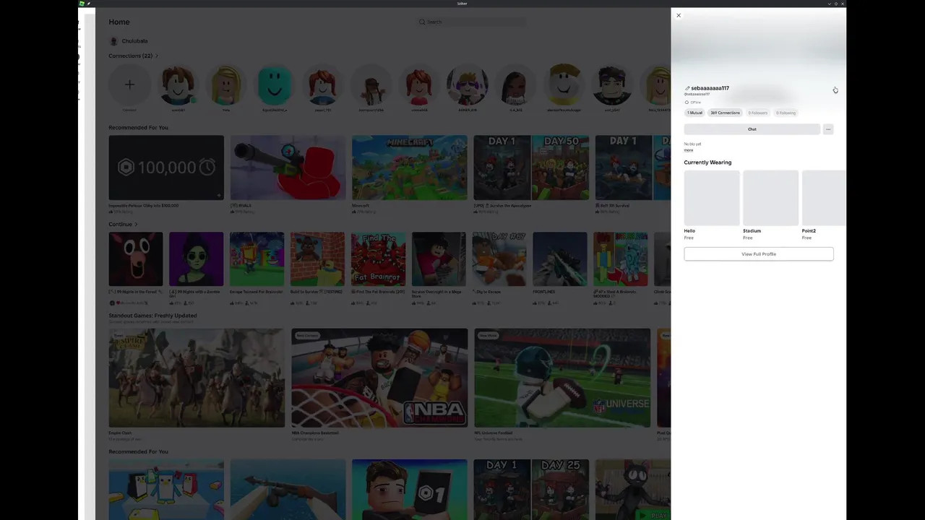Open the Hello item thumbnail
Viewport: 925px width, 520px height.
(712, 198)
